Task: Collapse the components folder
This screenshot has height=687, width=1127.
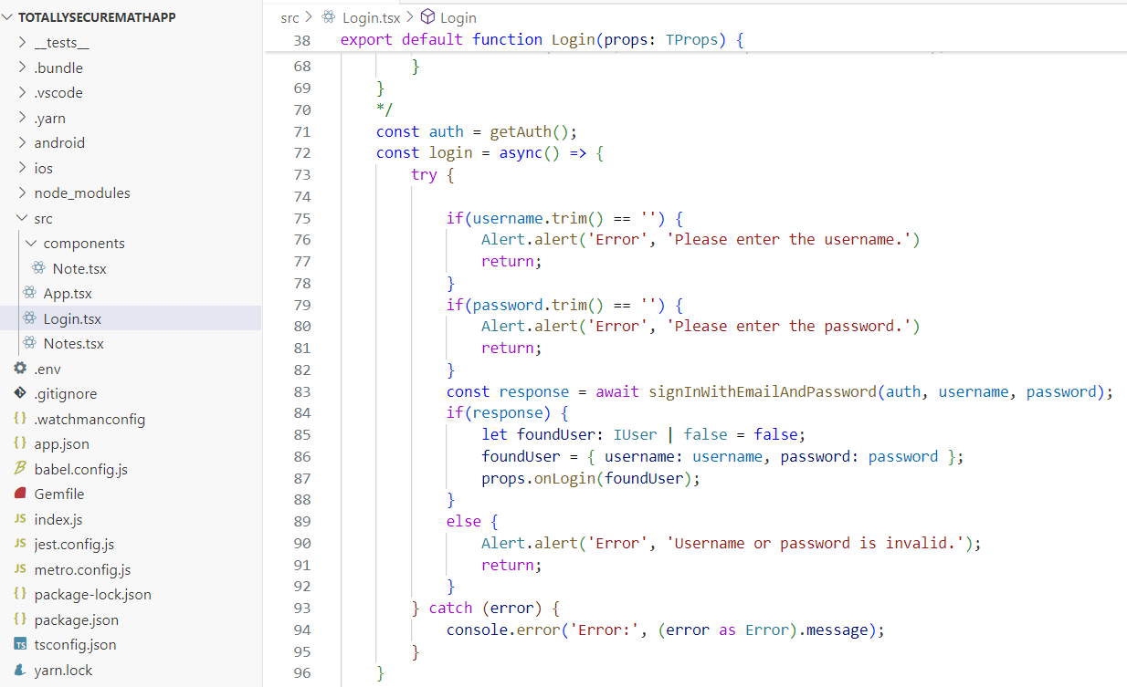Action: point(32,244)
